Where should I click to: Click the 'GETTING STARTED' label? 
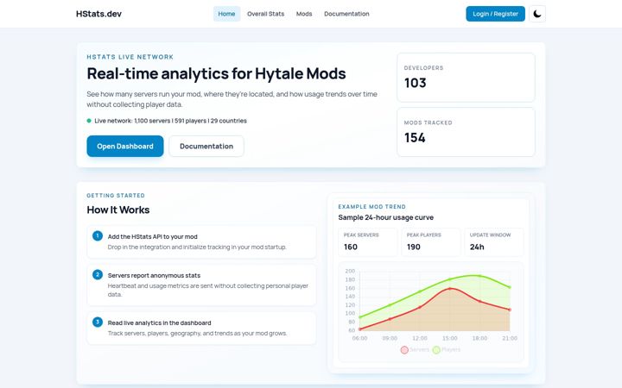click(116, 196)
